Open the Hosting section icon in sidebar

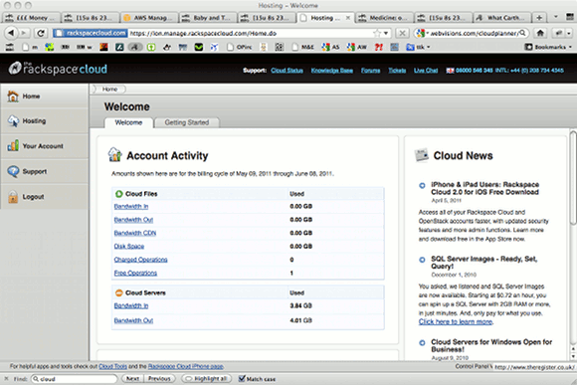(13, 121)
